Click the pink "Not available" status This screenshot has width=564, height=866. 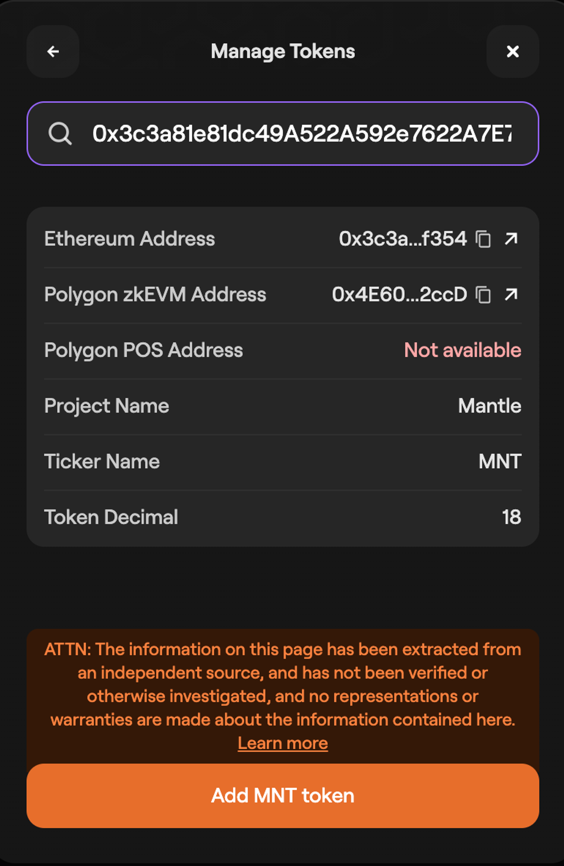462,350
